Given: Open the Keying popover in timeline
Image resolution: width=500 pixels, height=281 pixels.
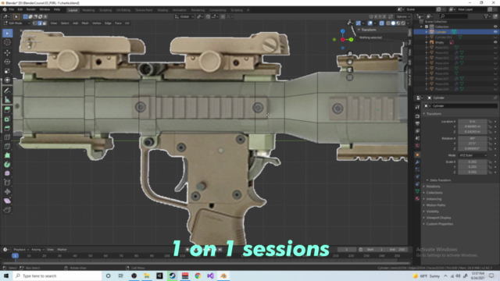Looking at the screenshot, I should tap(37, 250).
